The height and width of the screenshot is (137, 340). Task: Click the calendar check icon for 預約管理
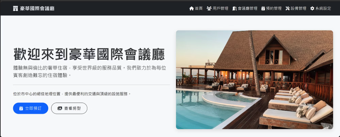click(263, 9)
